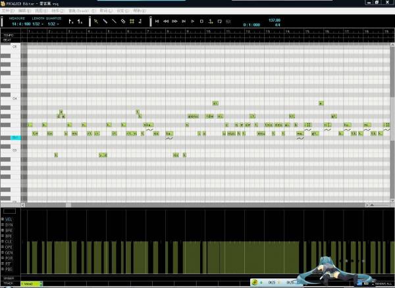Select the PIT control parameter
This screenshot has height=288, width=395.
(x=9, y=264)
